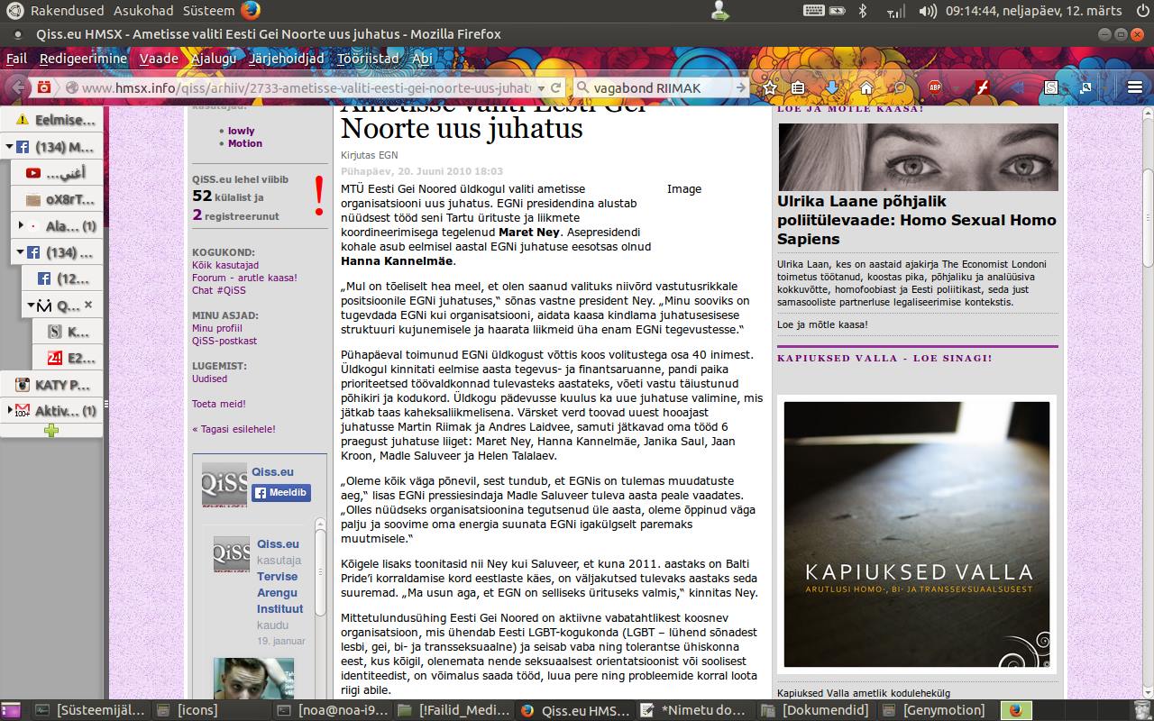Open the chat bubble toolbar icon
The height and width of the screenshot is (721, 1154).
click(899, 88)
